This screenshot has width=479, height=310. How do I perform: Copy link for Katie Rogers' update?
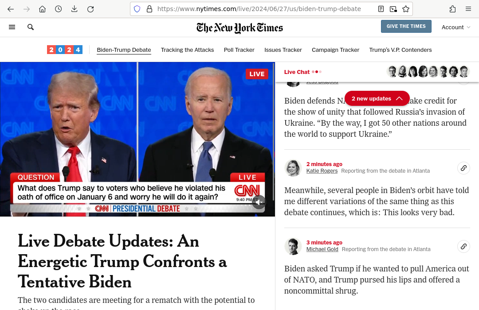pyautogui.click(x=463, y=168)
